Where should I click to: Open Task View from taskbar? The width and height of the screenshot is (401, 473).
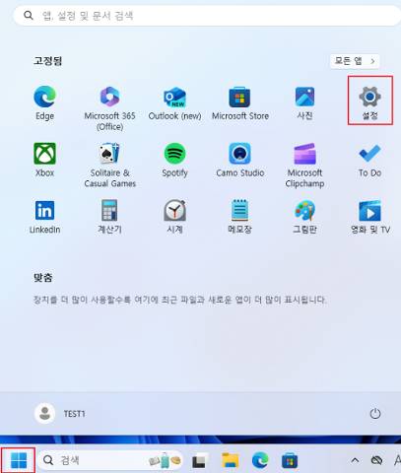pyautogui.click(x=199, y=461)
